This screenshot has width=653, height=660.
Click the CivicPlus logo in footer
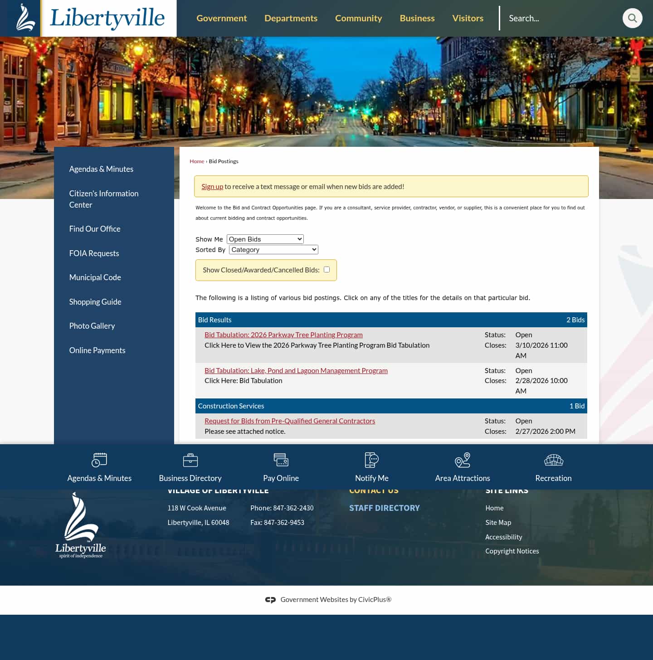pyautogui.click(x=271, y=599)
